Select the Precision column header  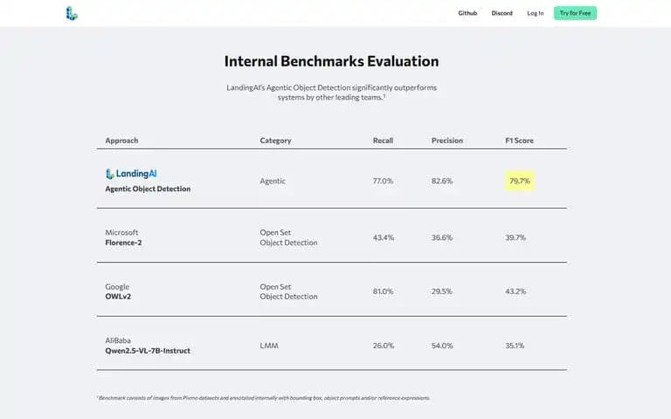pos(446,141)
